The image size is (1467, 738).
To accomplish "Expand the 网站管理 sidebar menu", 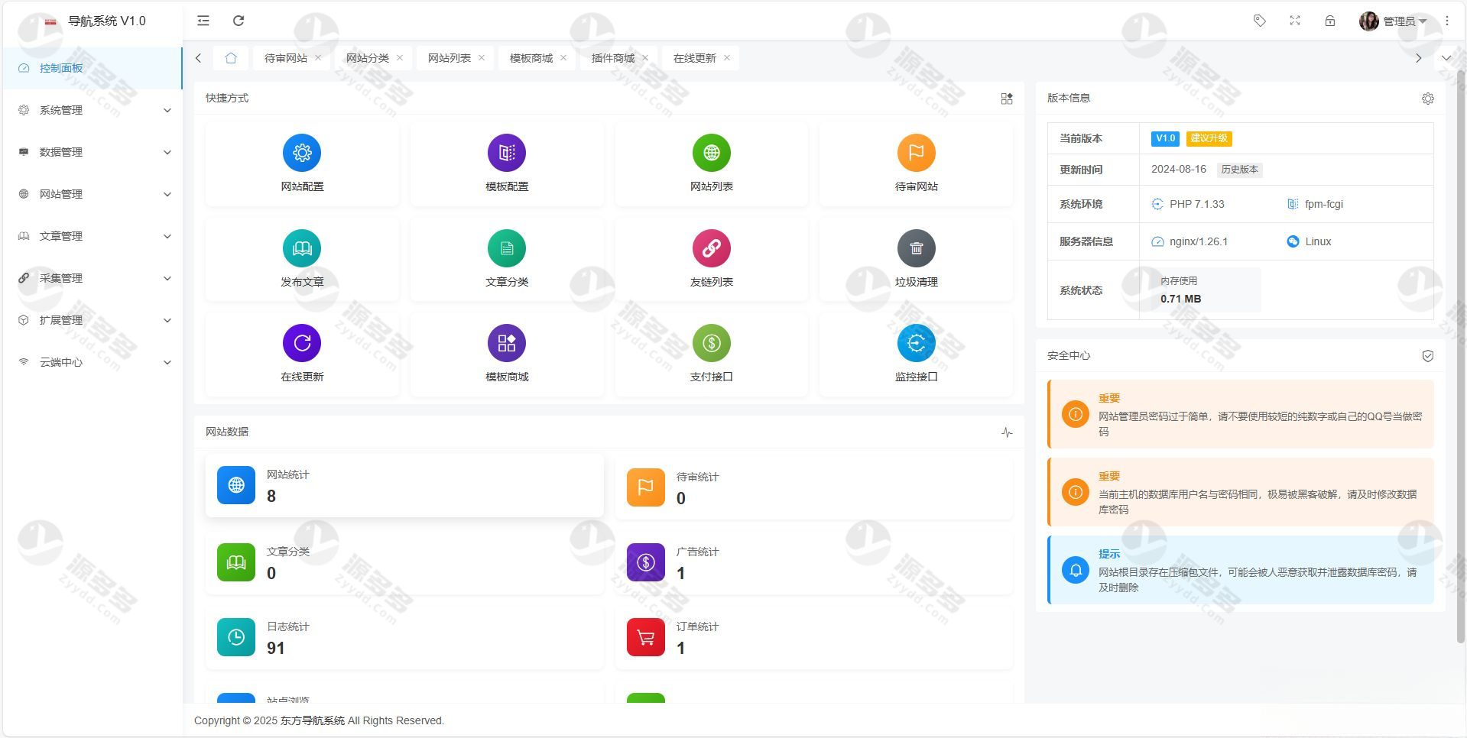I will click(x=92, y=194).
